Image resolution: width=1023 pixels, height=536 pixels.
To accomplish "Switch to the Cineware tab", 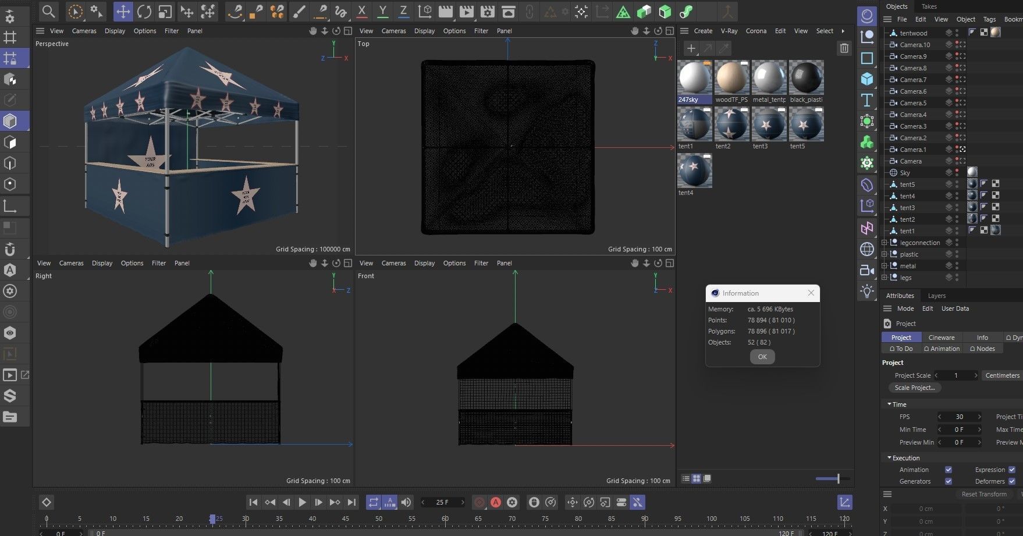I will [x=941, y=338].
